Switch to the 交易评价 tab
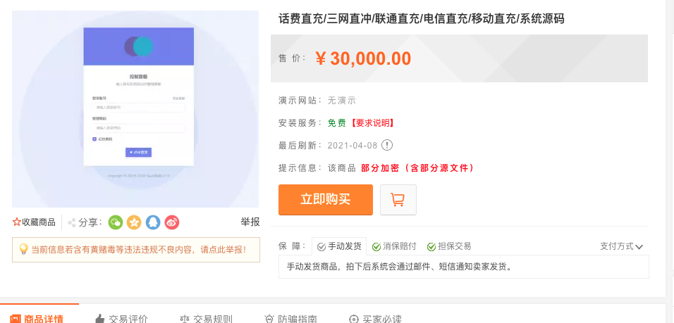 coord(121,318)
